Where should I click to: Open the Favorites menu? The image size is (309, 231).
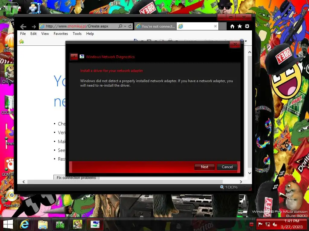[61, 34]
